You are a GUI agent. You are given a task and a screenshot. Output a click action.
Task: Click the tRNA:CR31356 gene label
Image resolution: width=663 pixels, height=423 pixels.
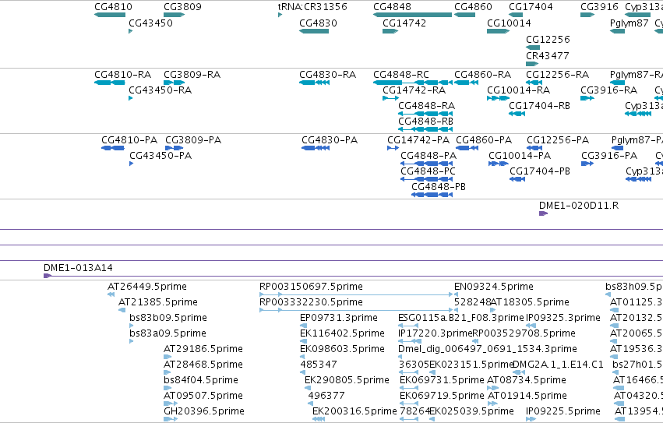coord(312,7)
